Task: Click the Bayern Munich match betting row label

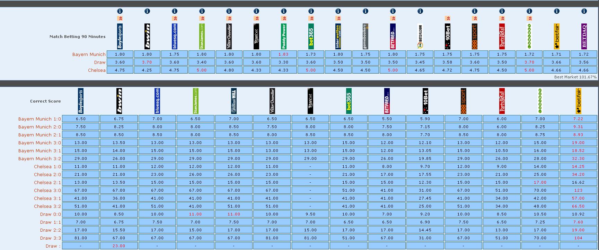Action: tap(89, 54)
